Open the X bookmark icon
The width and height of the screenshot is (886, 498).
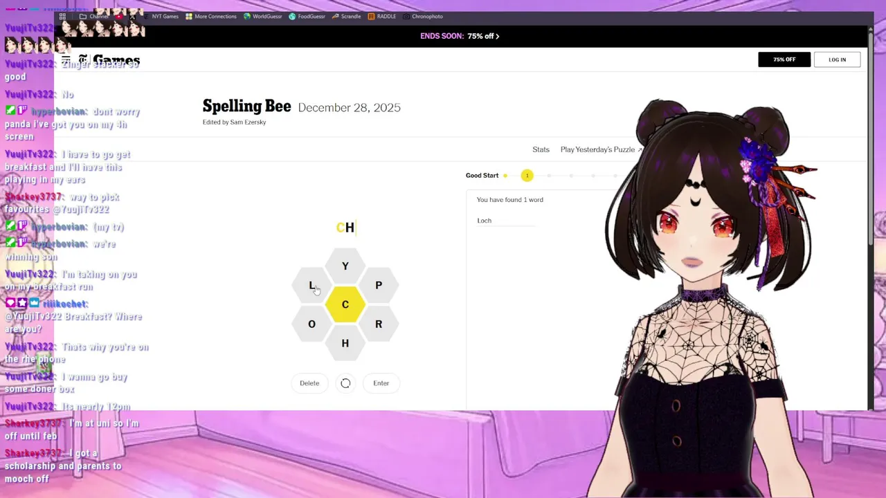[x=132, y=16]
